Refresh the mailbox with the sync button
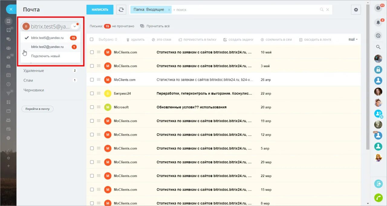The height and width of the screenshot is (206, 387). 121,10
